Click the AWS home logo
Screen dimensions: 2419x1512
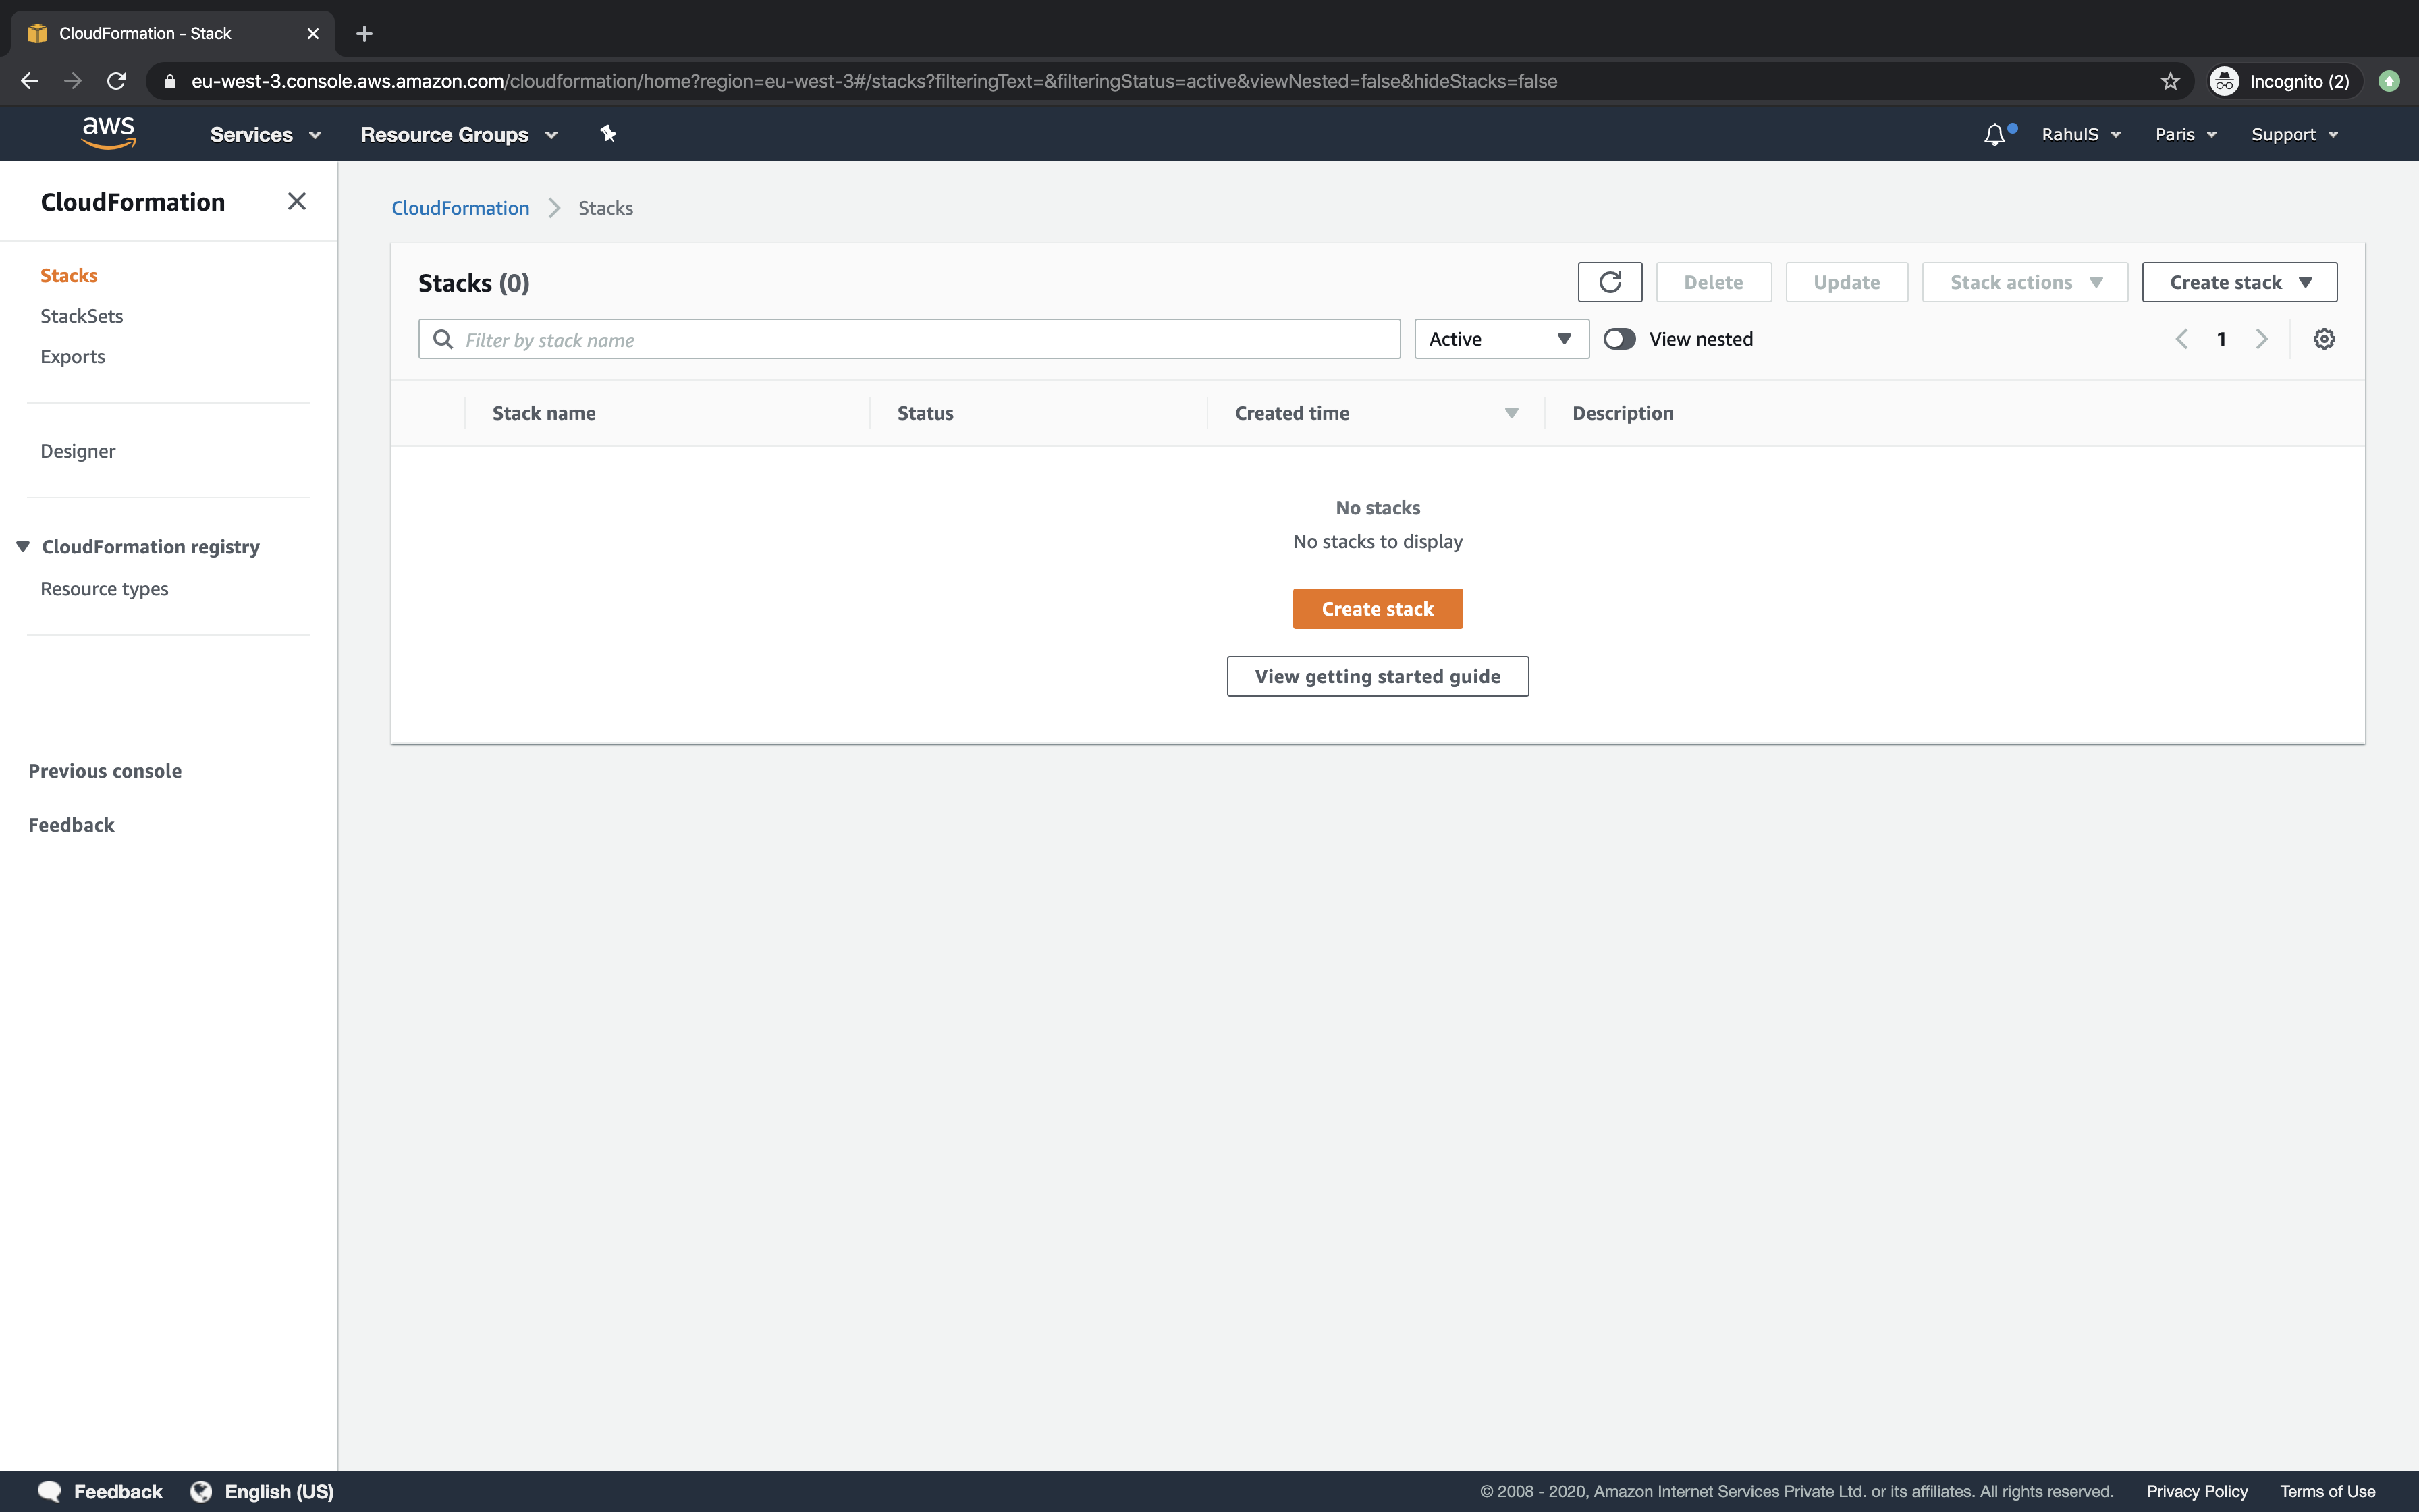coord(109,133)
